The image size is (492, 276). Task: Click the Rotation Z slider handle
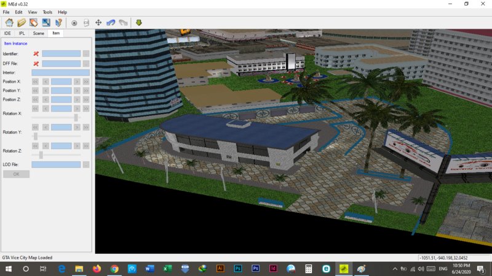click(41, 155)
